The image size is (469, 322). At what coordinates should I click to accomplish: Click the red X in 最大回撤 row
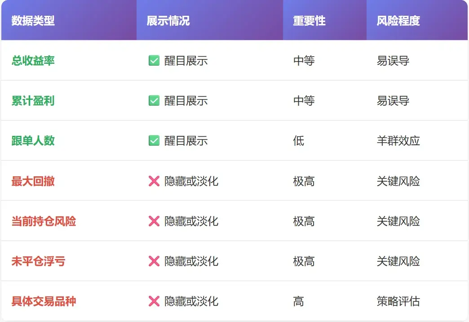click(154, 181)
